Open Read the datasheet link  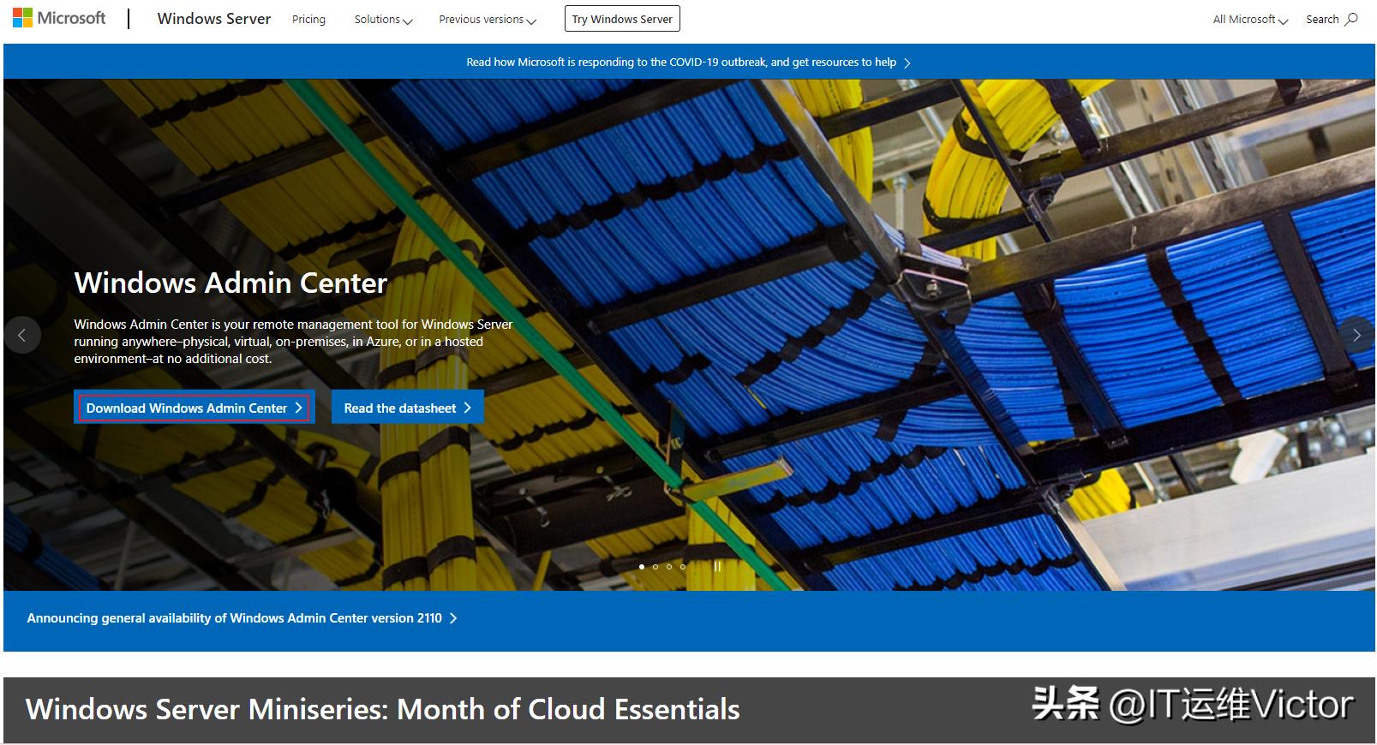pyautogui.click(x=408, y=408)
